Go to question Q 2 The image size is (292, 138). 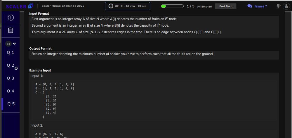(11, 65)
